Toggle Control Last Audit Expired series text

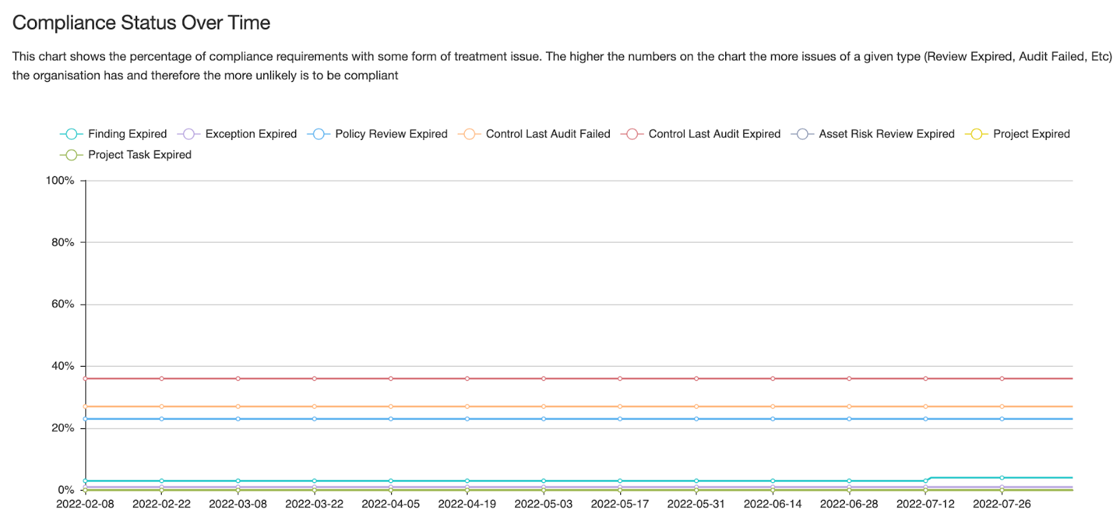[715, 134]
